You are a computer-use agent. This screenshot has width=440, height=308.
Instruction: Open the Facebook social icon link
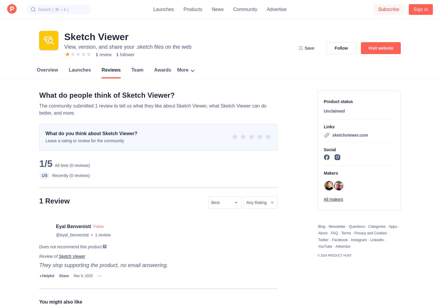pyautogui.click(x=327, y=157)
